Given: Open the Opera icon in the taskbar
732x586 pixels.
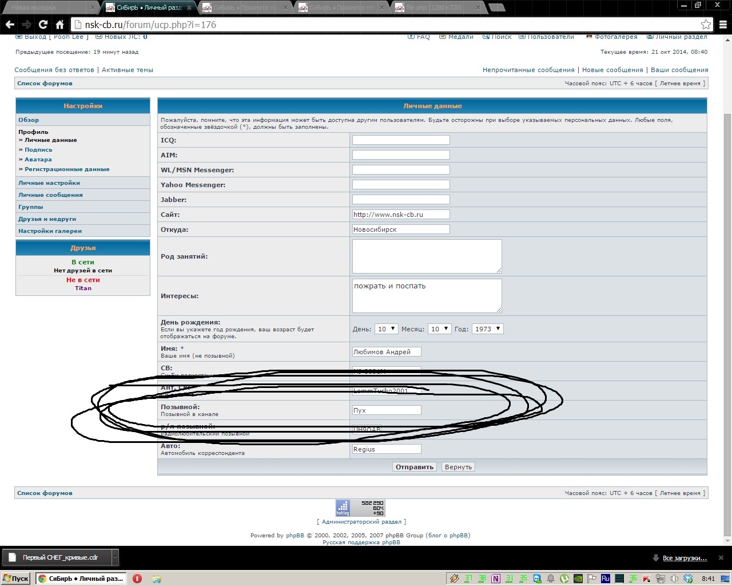Looking at the screenshot, I should [x=137, y=579].
